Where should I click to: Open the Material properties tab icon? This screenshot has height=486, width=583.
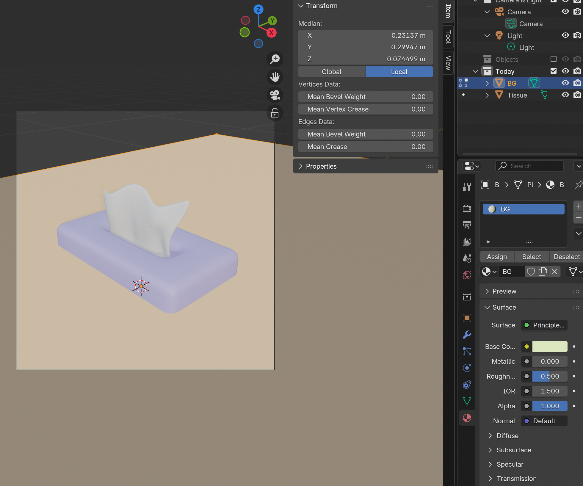(467, 418)
